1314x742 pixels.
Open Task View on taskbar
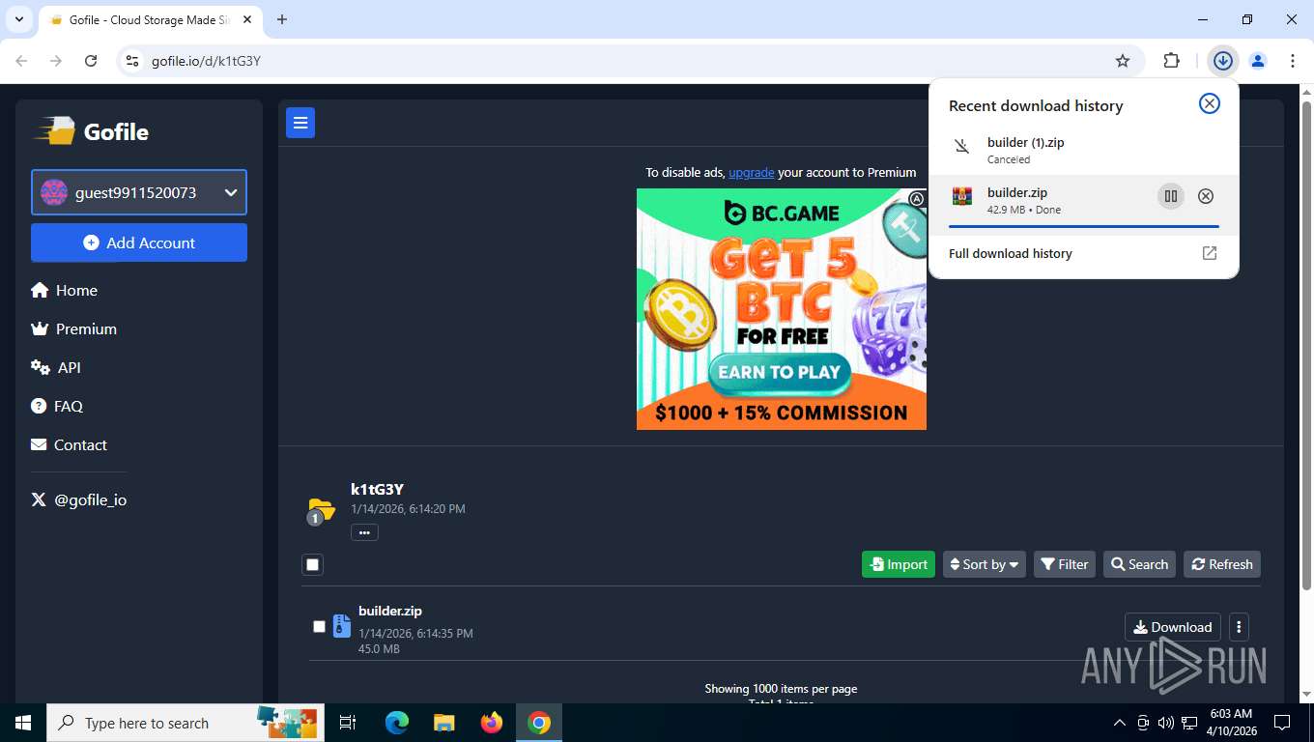pyautogui.click(x=348, y=723)
